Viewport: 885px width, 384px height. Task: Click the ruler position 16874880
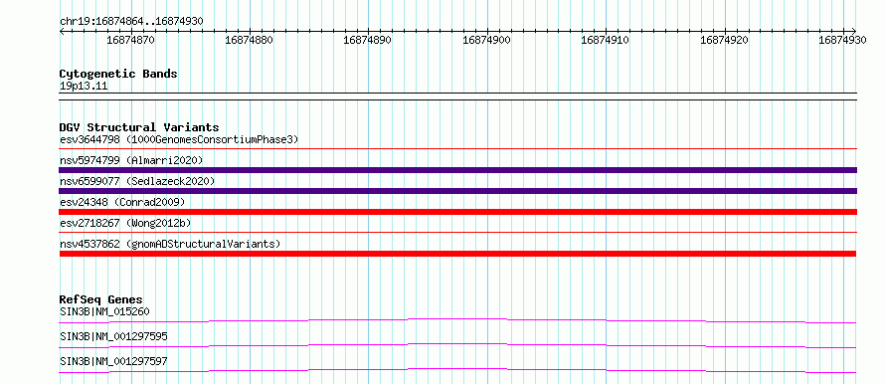[x=249, y=40]
